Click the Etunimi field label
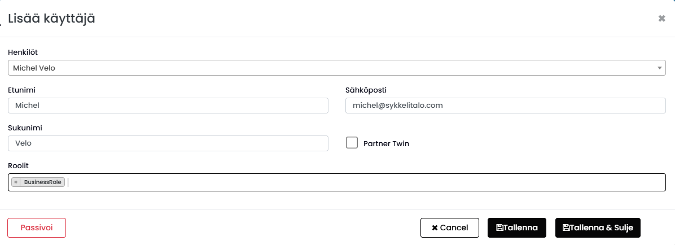The width and height of the screenshot is (675, 245). [20, 90]
